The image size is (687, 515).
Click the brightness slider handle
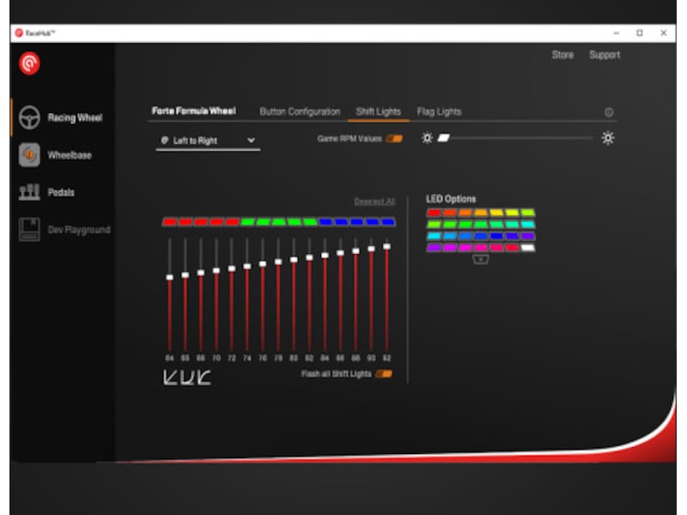[444, 138]
